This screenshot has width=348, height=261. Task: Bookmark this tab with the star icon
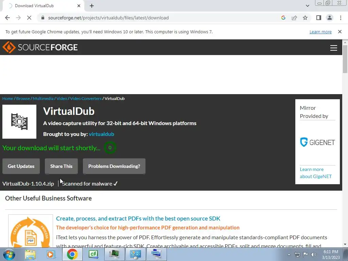(305, 18)
